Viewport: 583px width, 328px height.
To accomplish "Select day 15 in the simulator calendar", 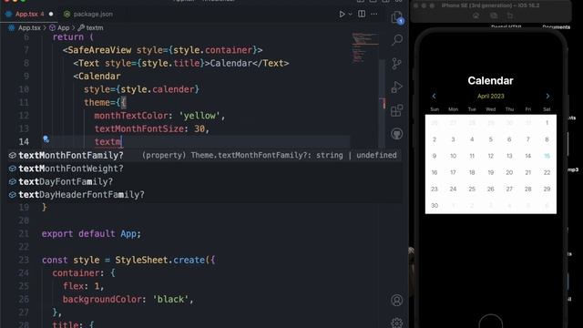I will 547,156.
